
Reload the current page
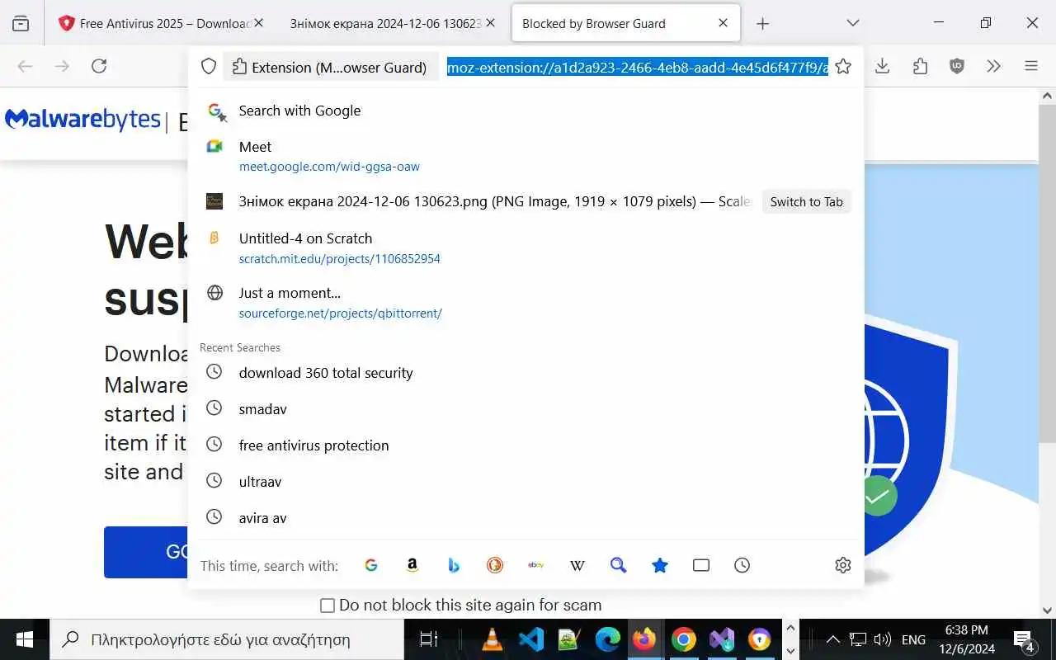pos(99,66)
